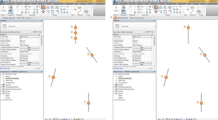Image resolution: width=218 pixels, height=120 pixels.
Task: Click Edit Type button in right Properties
Action: [151, 32]
